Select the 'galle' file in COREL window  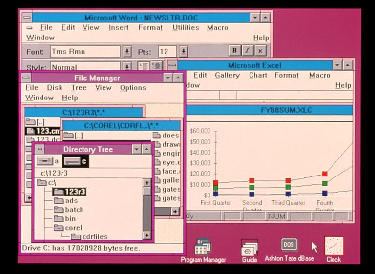point(167,180)
